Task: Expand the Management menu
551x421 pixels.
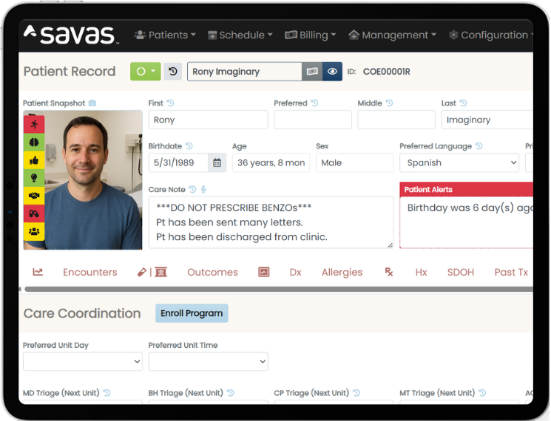Action: (x=392, y=35)
